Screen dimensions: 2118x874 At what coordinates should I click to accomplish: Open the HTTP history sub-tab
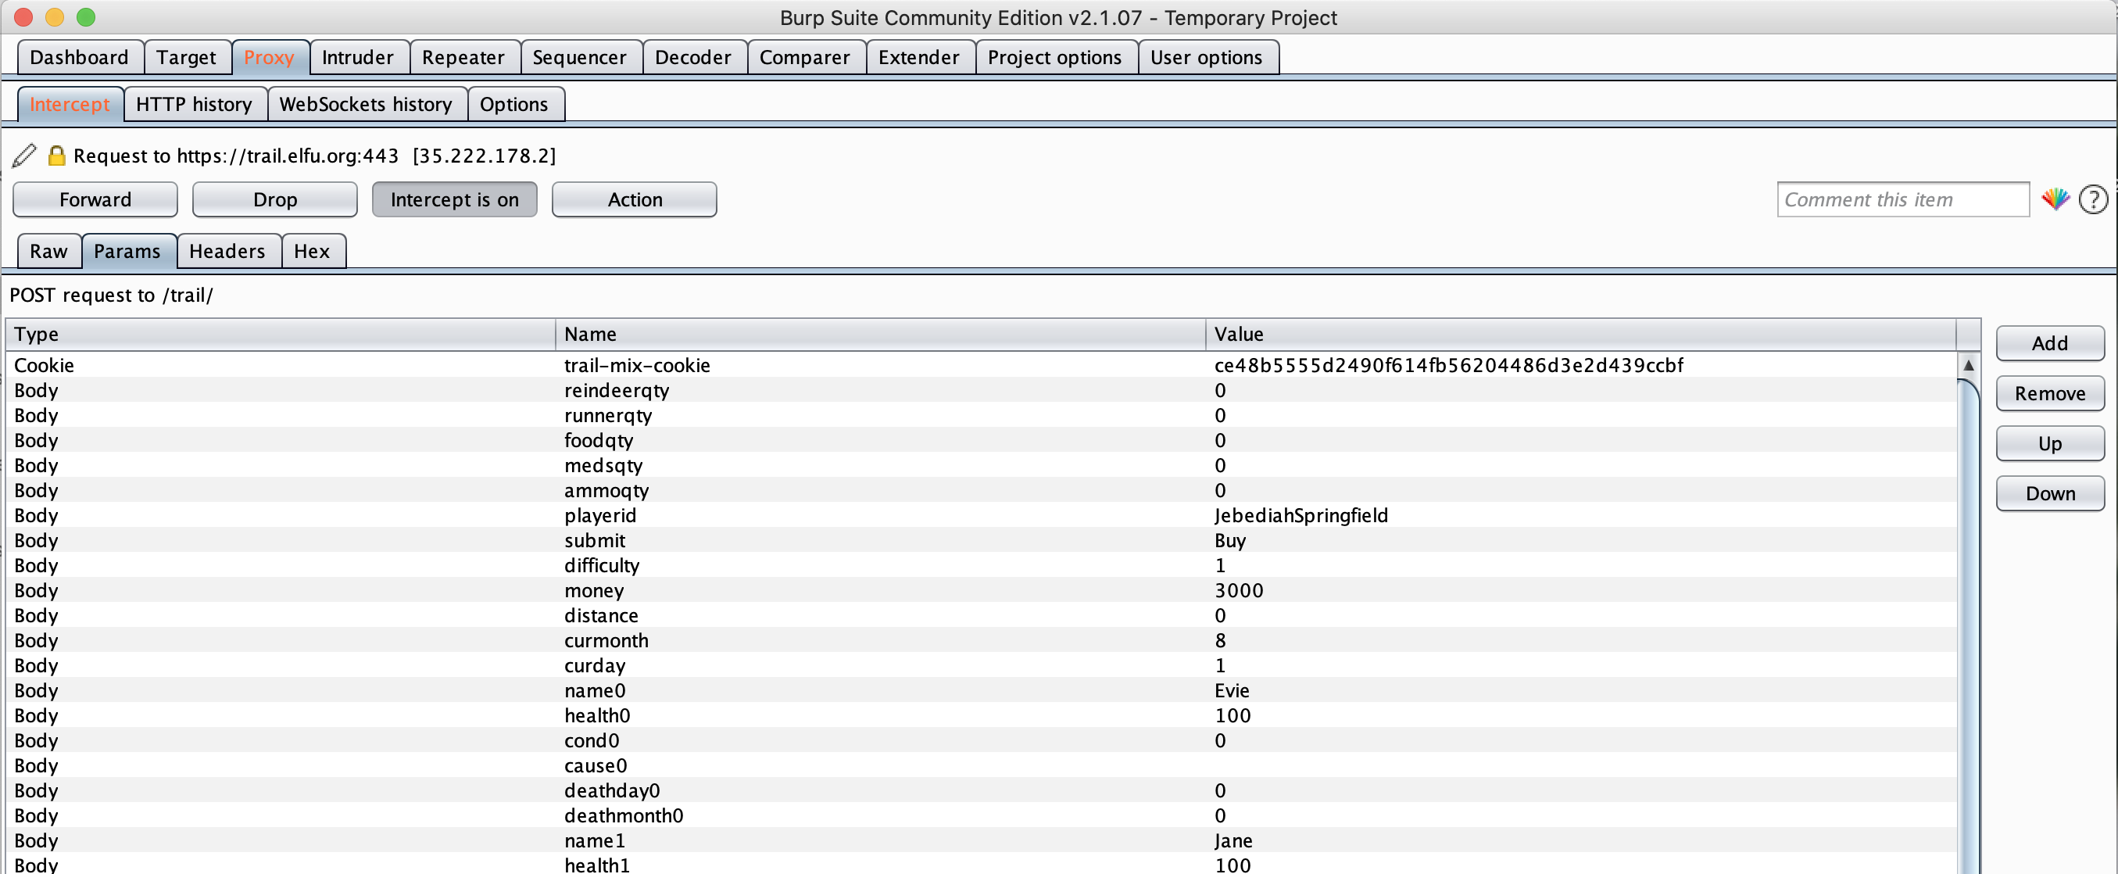pyautogui.click(x=194, y=105)
